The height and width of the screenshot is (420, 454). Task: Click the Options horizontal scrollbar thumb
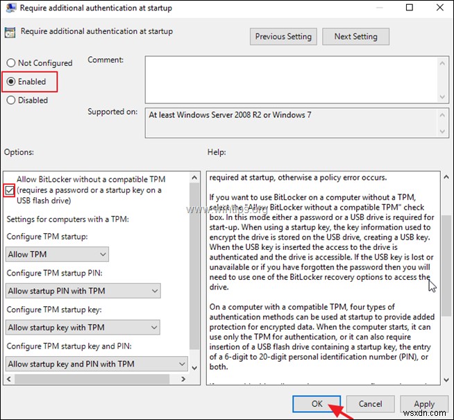tap(92, 379)
